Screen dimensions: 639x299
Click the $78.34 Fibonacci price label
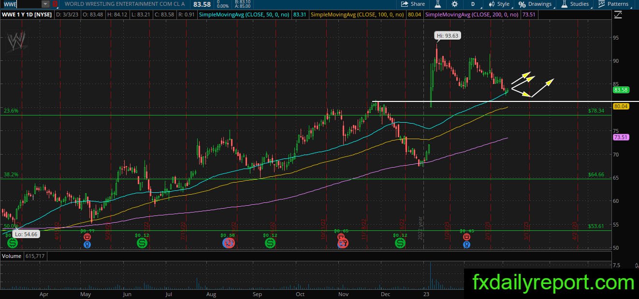pyautogui.click(x=596, y=111)
